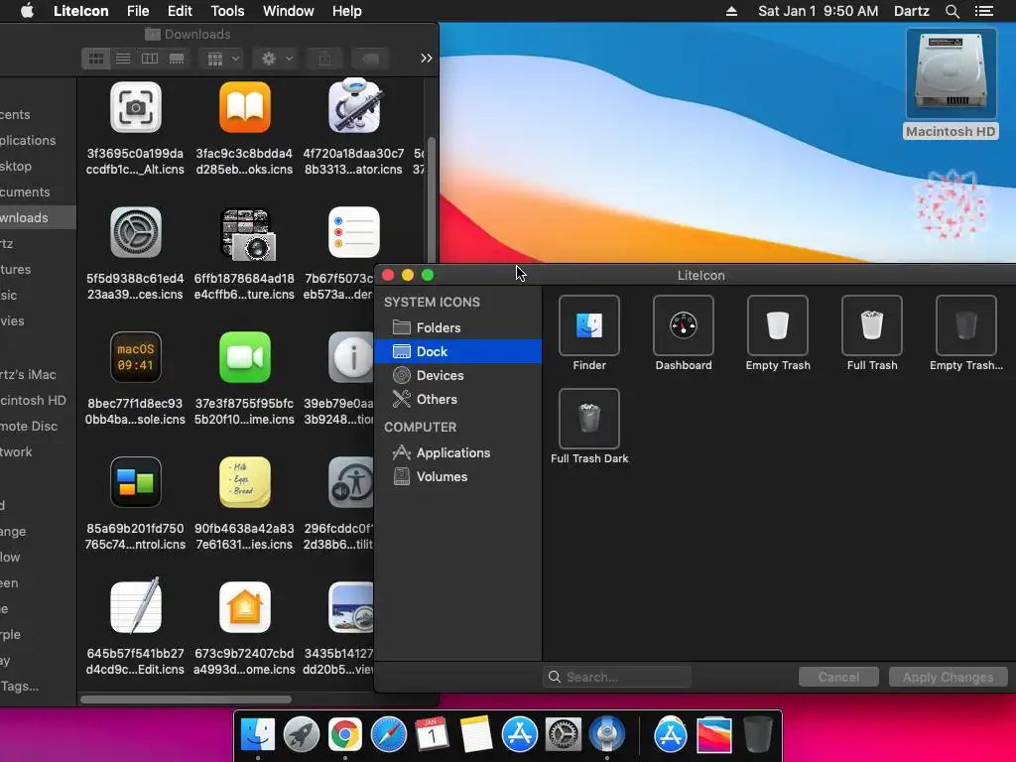Select the Reminders 7b67f5073c icns file
Viewport: 1016px width, 762px height.
click(x=354, y=232)
